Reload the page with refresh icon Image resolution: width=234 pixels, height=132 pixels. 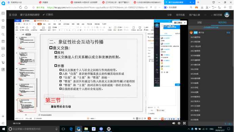tap(20, 7)
